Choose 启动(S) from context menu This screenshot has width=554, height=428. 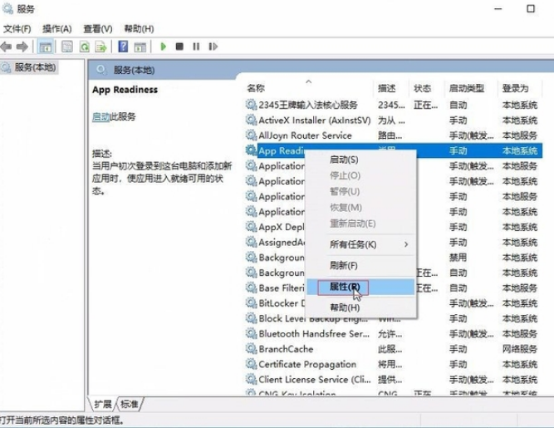coord(360,160)
